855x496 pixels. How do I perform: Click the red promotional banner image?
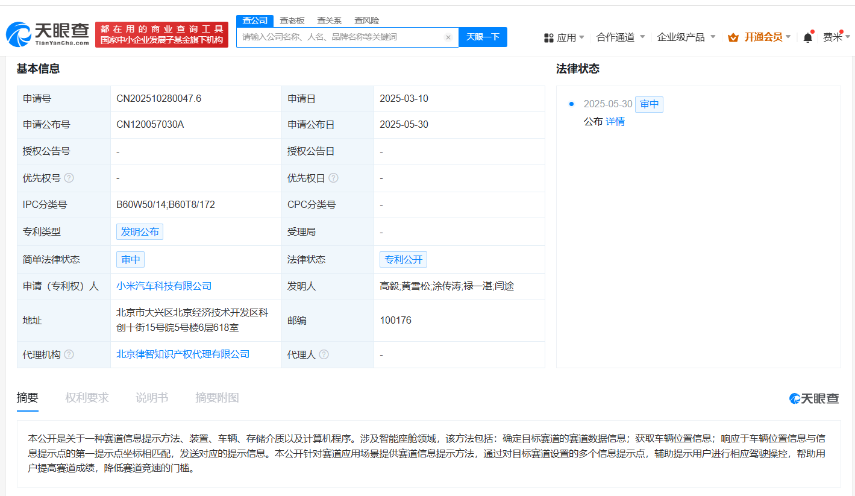(x=162, y=35)
